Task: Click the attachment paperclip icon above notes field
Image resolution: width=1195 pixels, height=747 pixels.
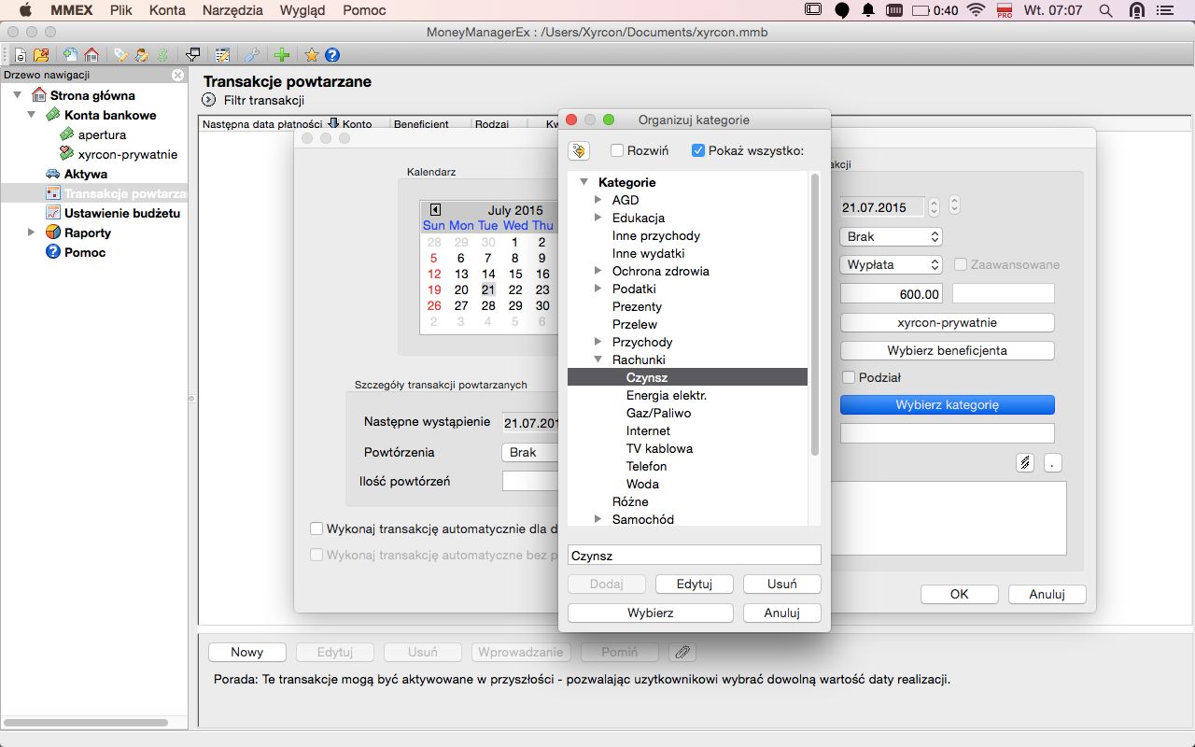Action: coord(1025,462)
